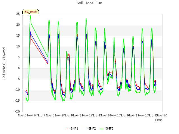
Task: Click the 20 y-axis tick label
Action: coord(18,25)
